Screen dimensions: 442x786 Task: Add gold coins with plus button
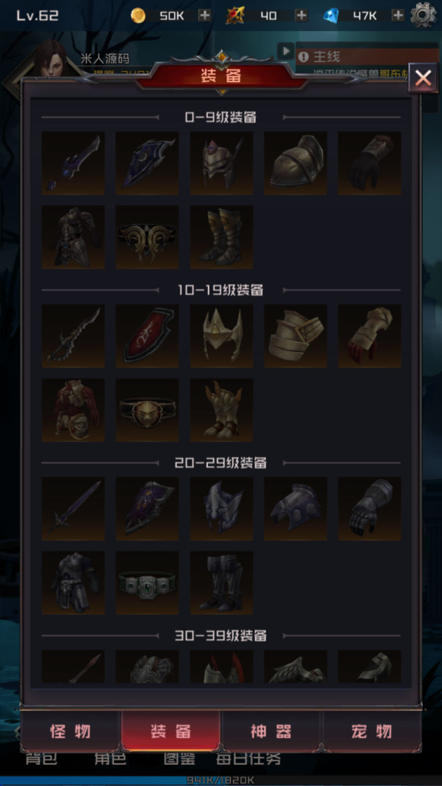205,16
